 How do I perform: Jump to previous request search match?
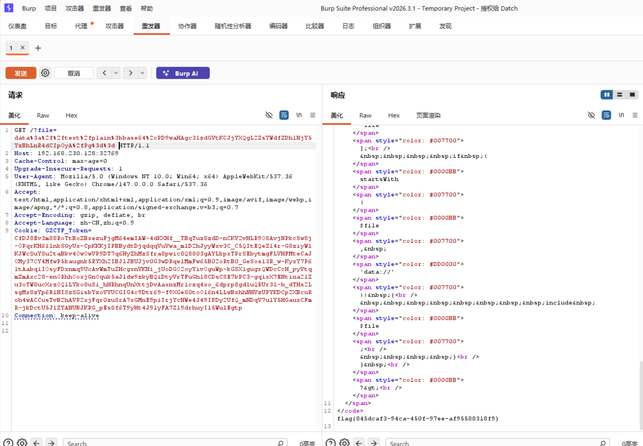pyautogui.click(x=37, y=442)
